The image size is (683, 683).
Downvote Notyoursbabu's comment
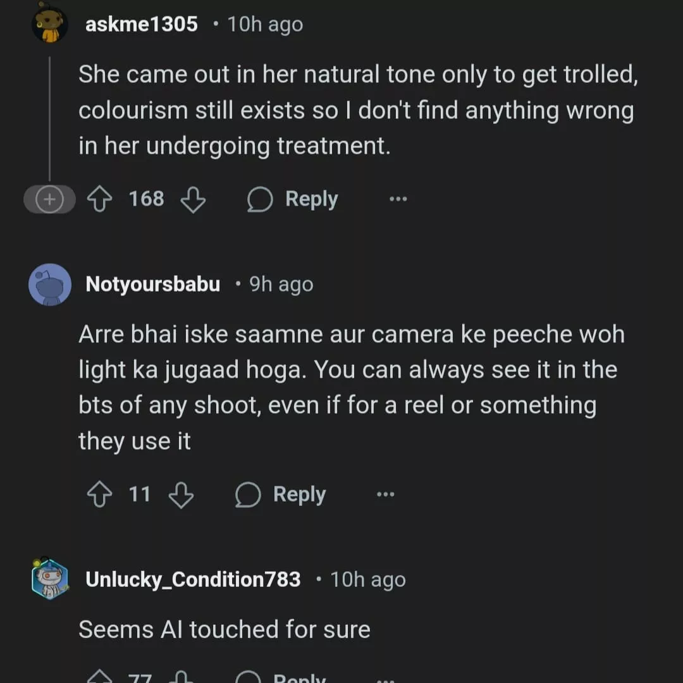[x=181, y=495]
